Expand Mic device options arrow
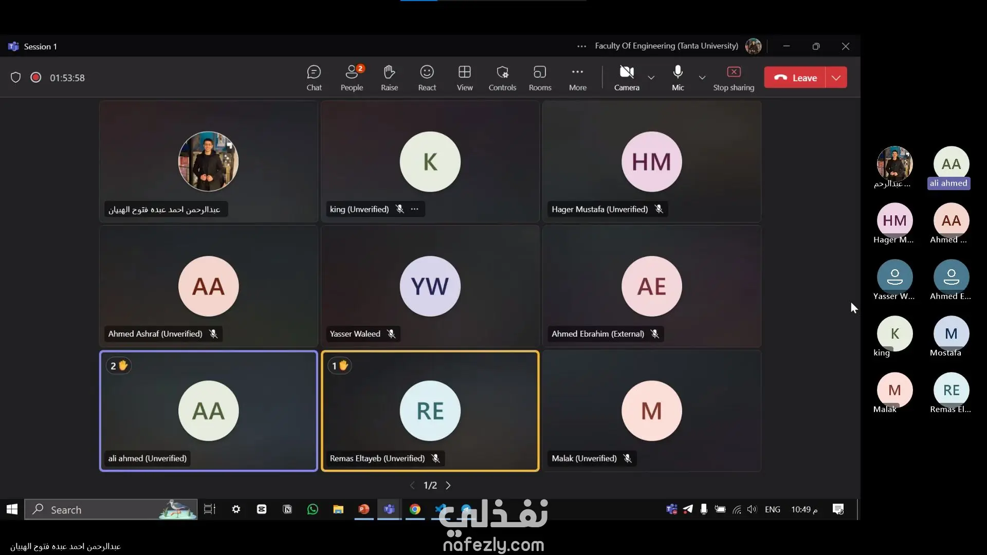Screen dimensions: 987x555 pyautogui.click(x=702, y=78)
